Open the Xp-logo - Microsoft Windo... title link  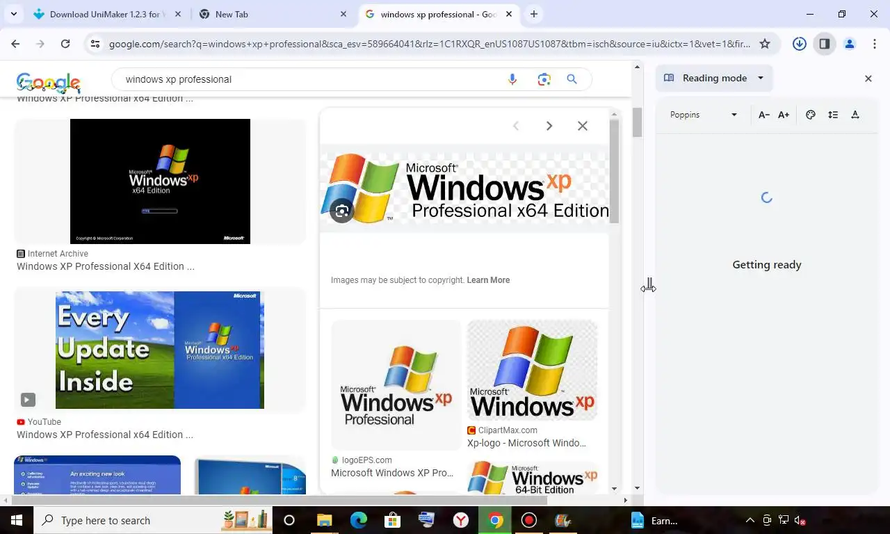tap(526, 443)
